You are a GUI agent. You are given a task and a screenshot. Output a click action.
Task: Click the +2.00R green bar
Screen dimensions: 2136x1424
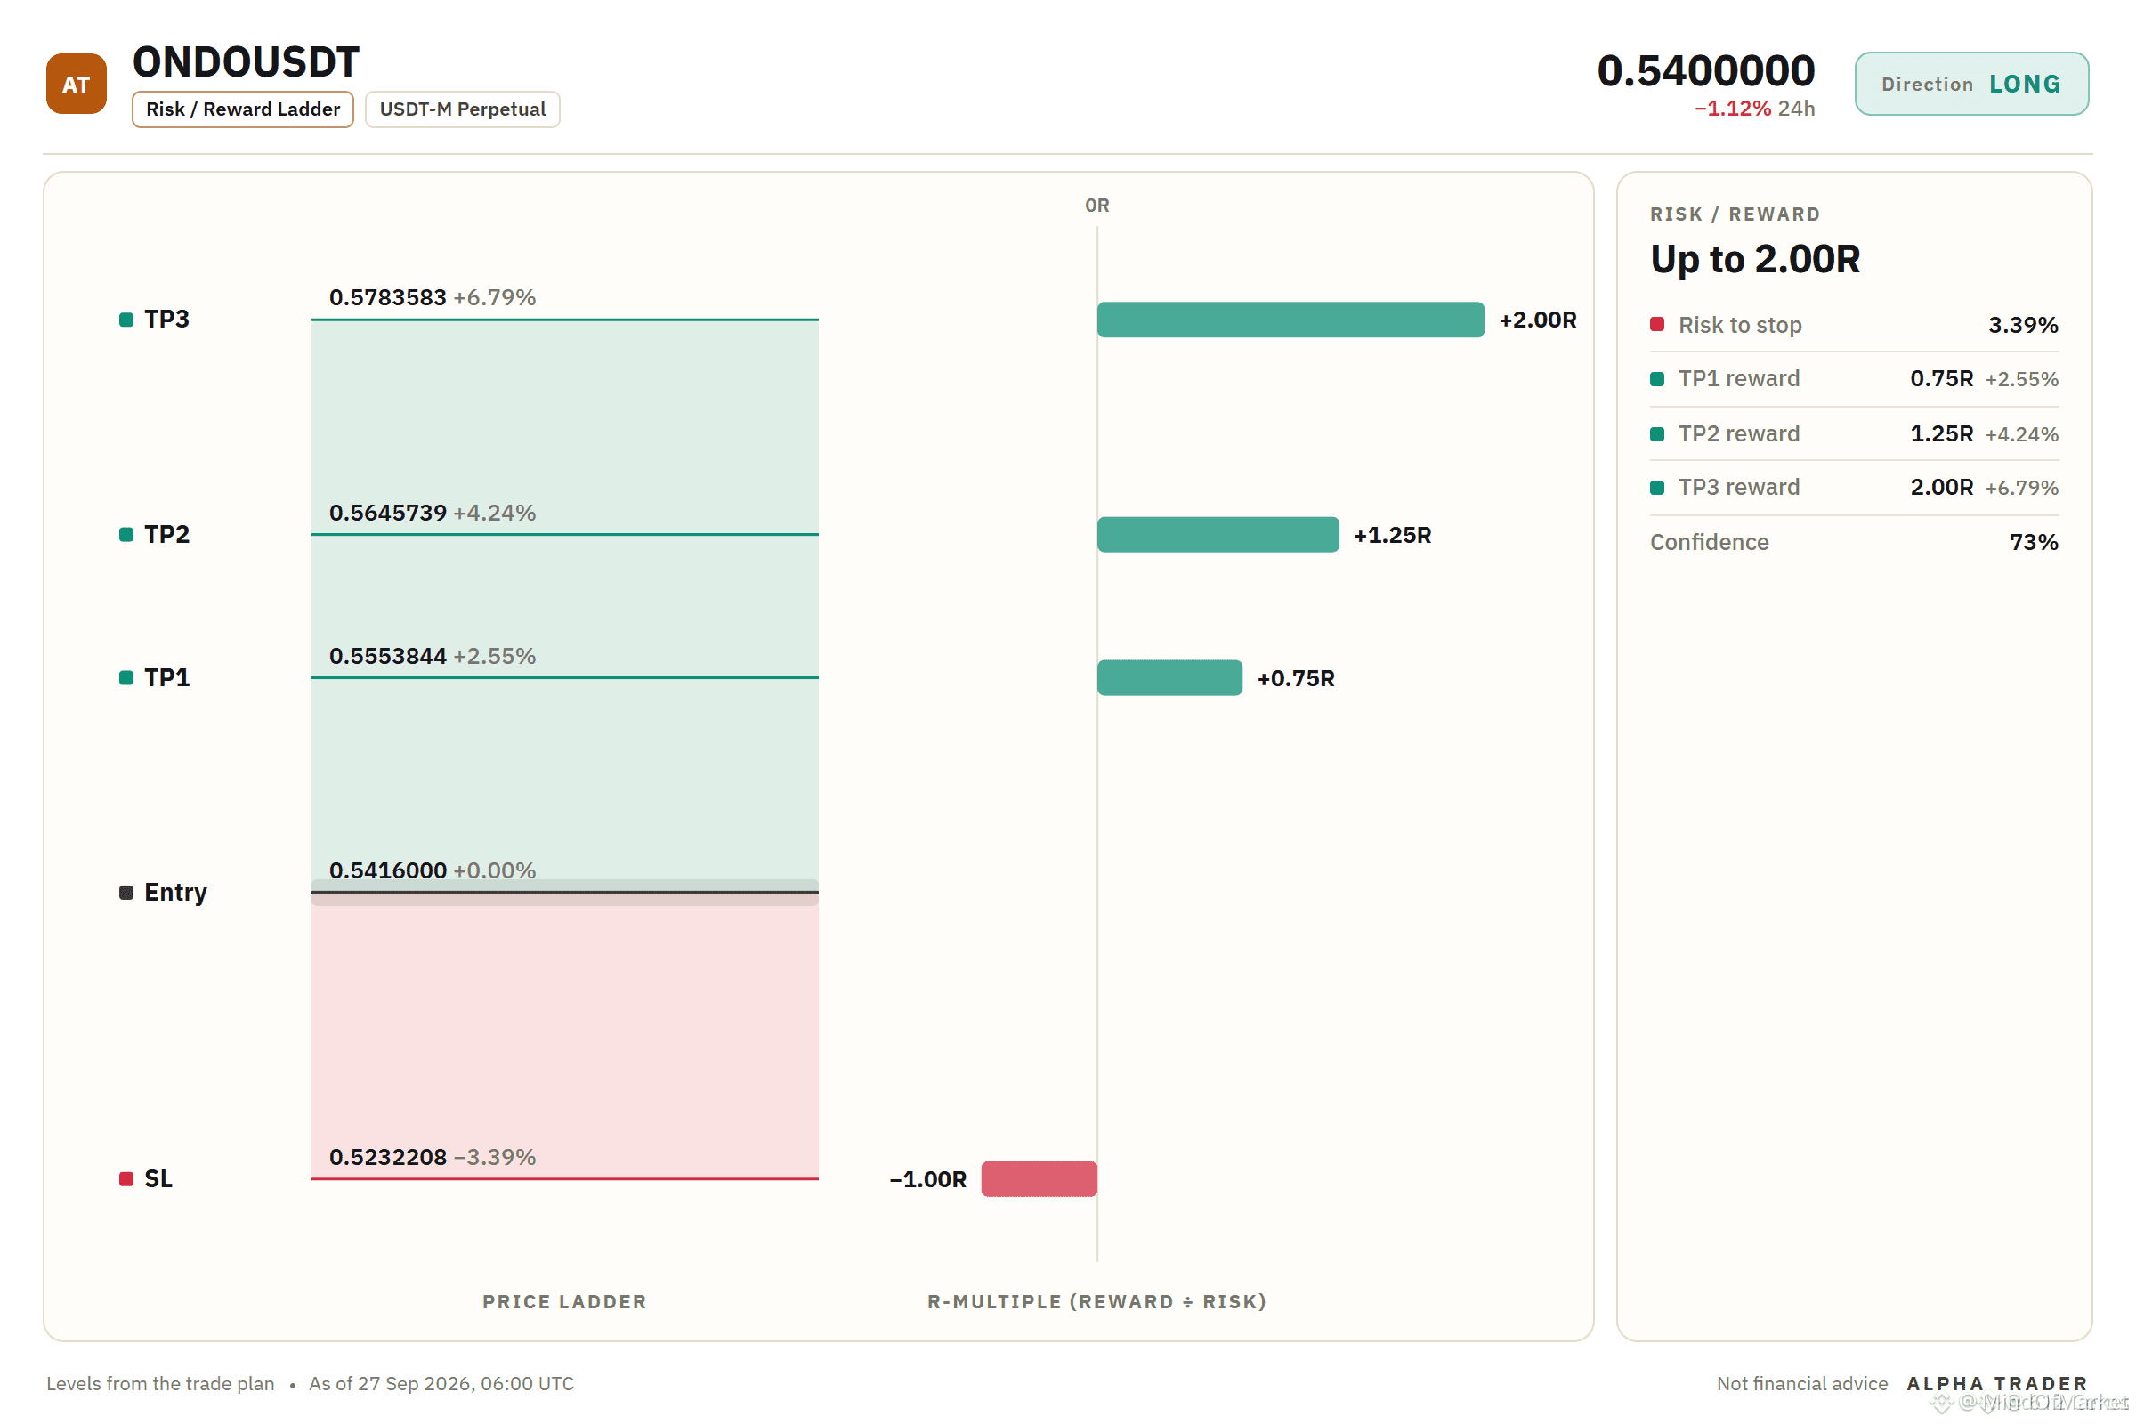(1290, 320)
